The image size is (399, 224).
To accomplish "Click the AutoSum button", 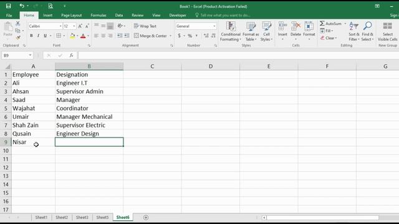I will click(331, 24).
